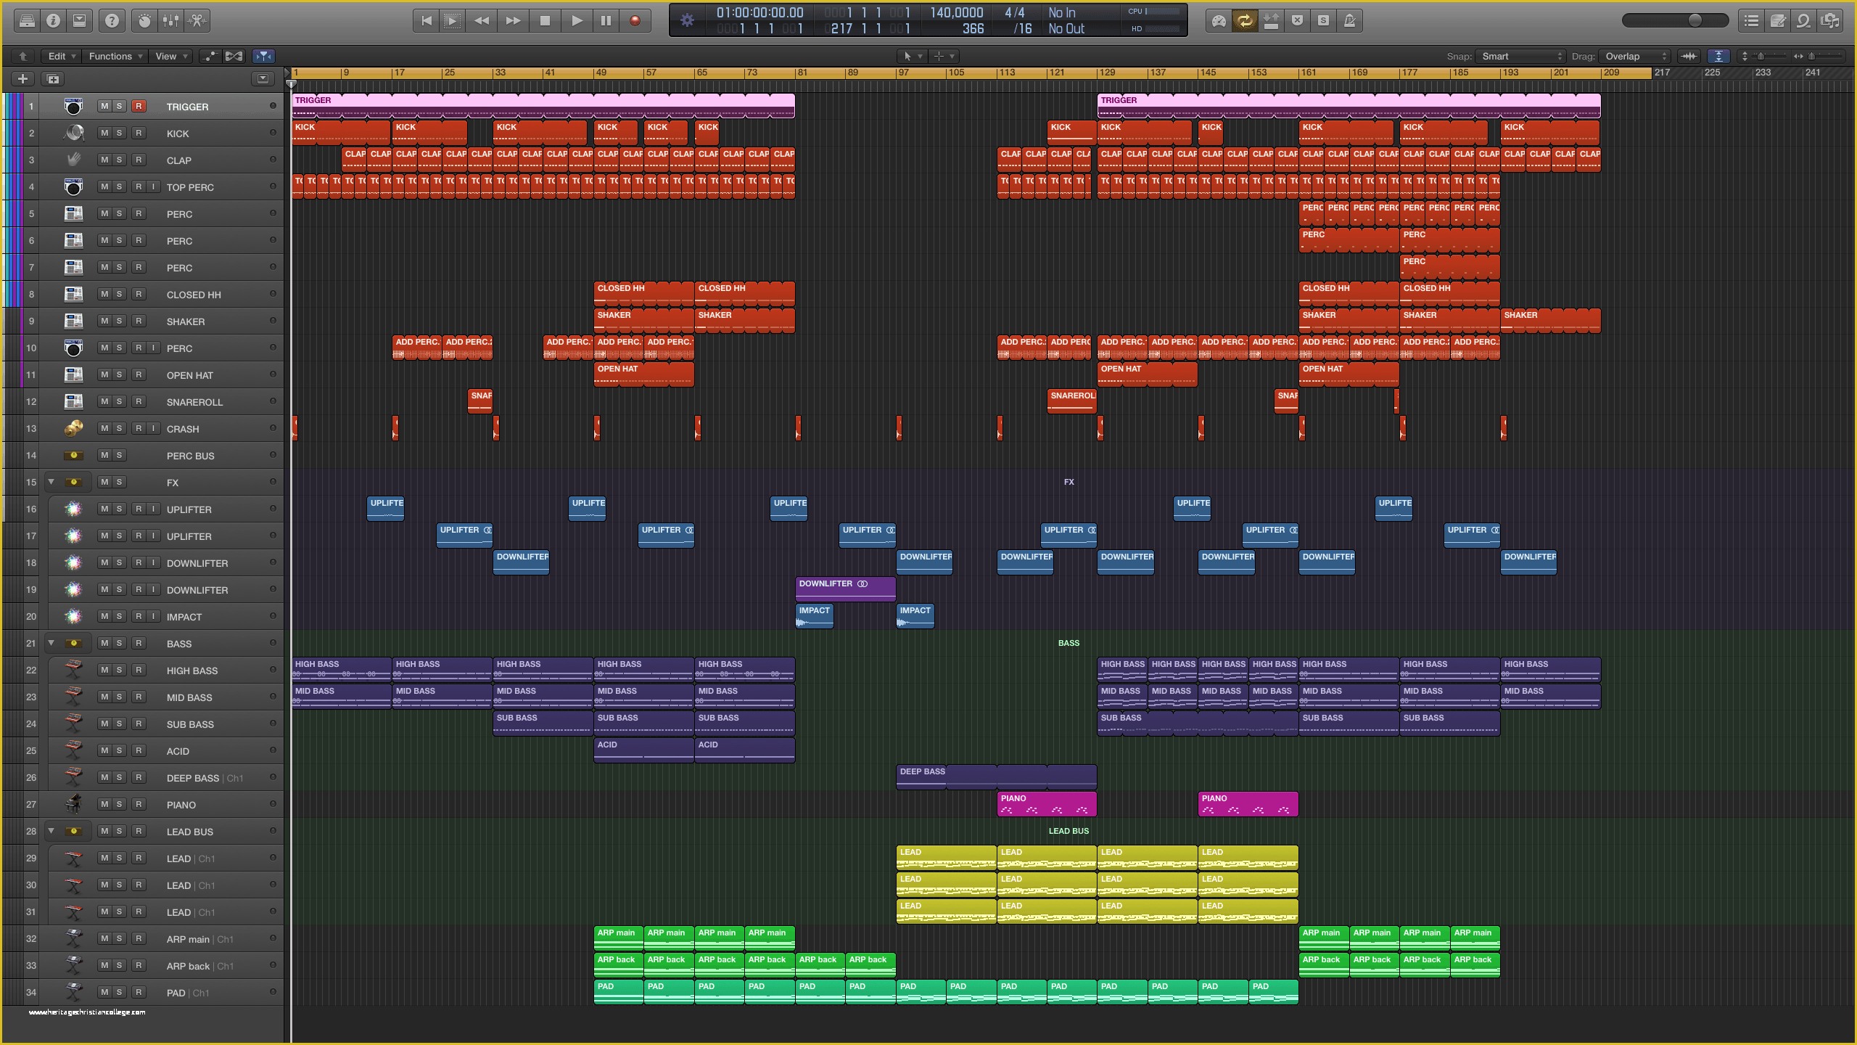This screenshot has width=1857, height=1045.
Task: Select the SUB BASS track name
Action: tap(190, 724)
